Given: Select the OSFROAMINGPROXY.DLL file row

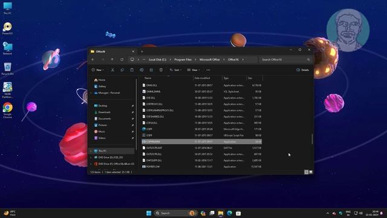Looking at the screenshot, I should coord(201,110).
